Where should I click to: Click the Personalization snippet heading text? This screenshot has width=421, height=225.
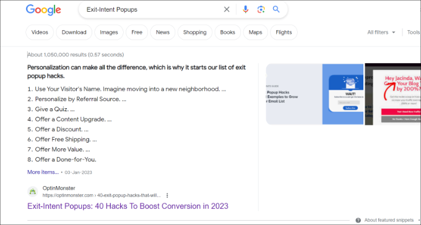pyautogui.click(x=136, y=72)
